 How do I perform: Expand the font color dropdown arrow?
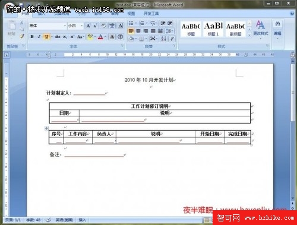click(105, 37)
